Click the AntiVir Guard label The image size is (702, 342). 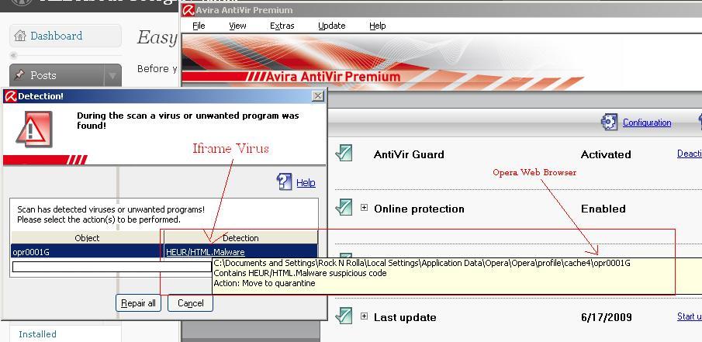point(409,154)
